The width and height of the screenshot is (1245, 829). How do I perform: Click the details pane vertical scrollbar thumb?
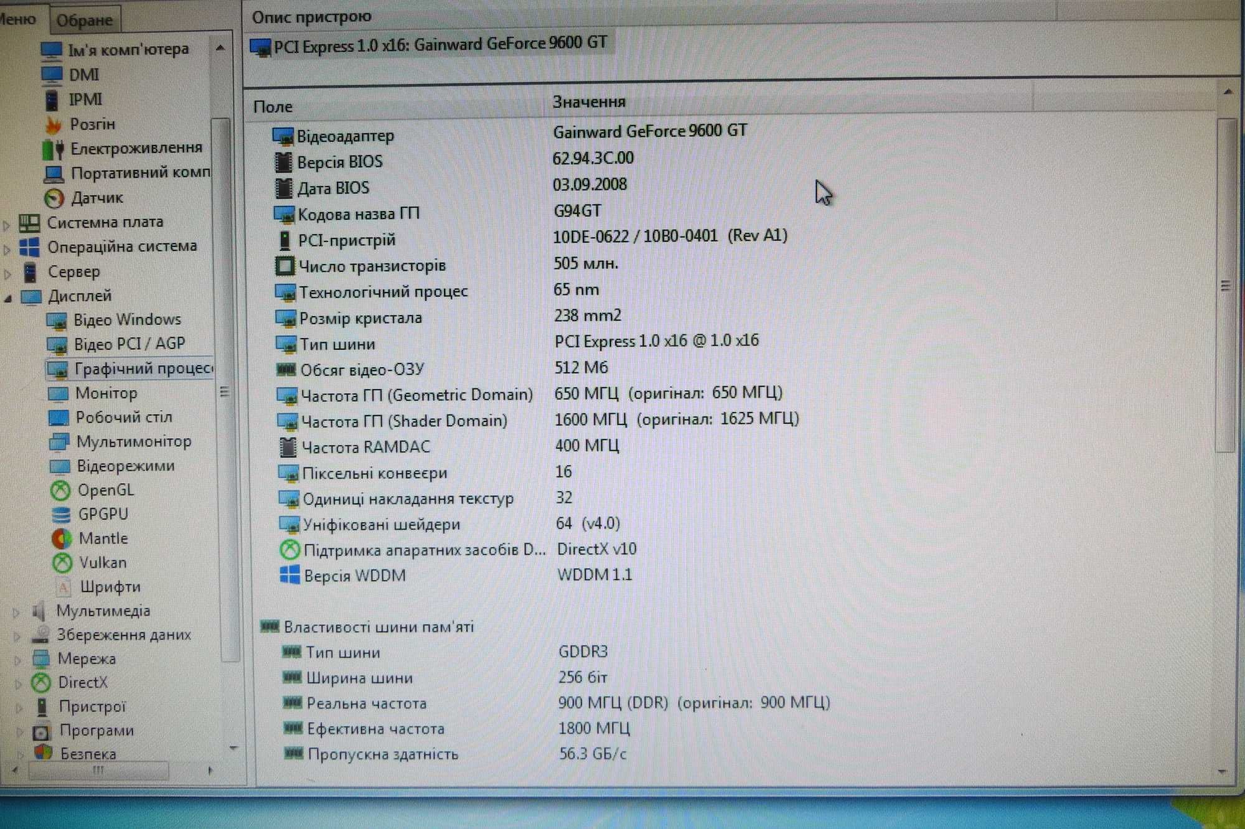pyautogui.click(x=1226, y=285)
